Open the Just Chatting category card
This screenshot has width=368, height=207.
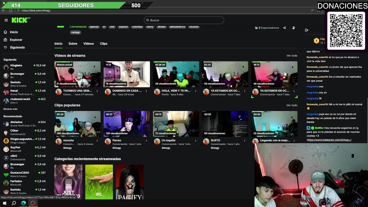point(68,182)
